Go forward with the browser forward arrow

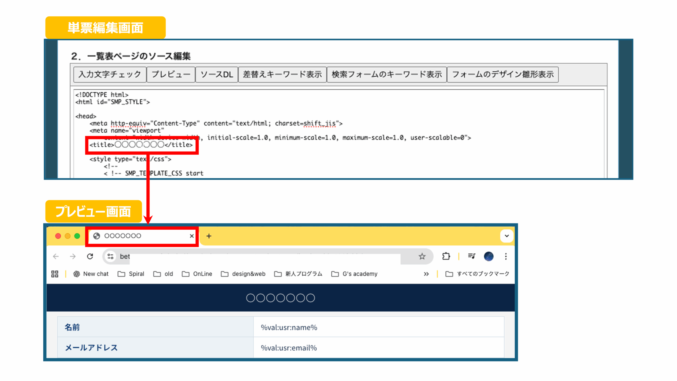[73, 256]
